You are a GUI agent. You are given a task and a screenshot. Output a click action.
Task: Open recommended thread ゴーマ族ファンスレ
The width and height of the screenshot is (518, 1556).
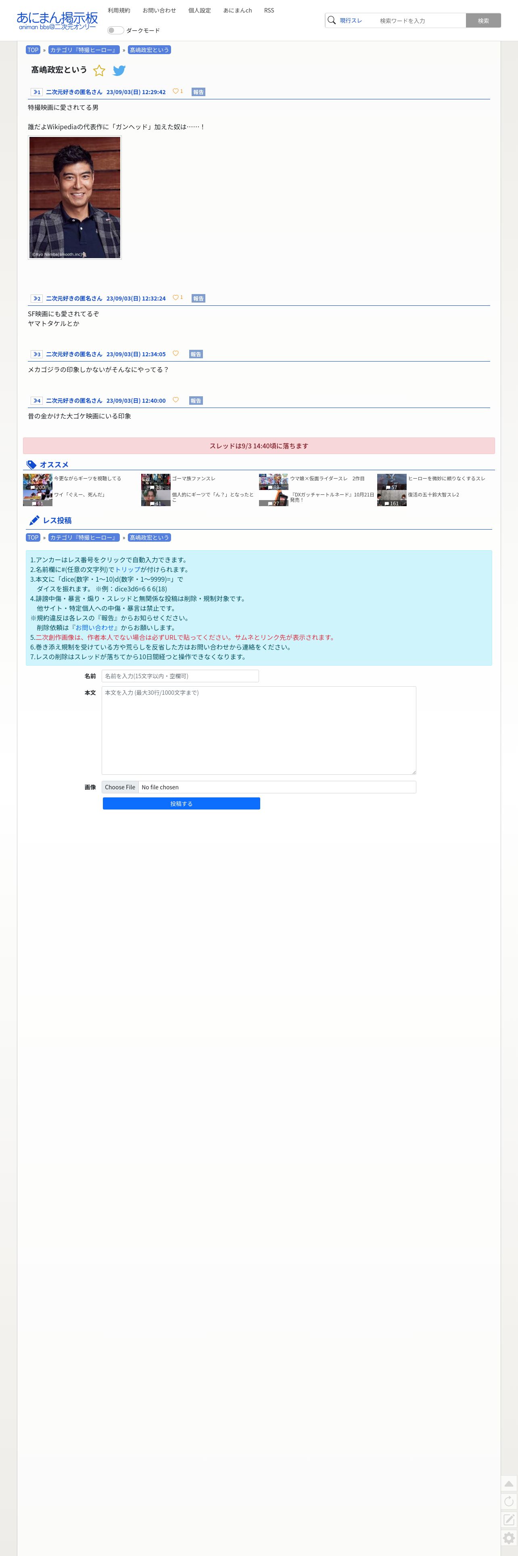tap(194, 478)
